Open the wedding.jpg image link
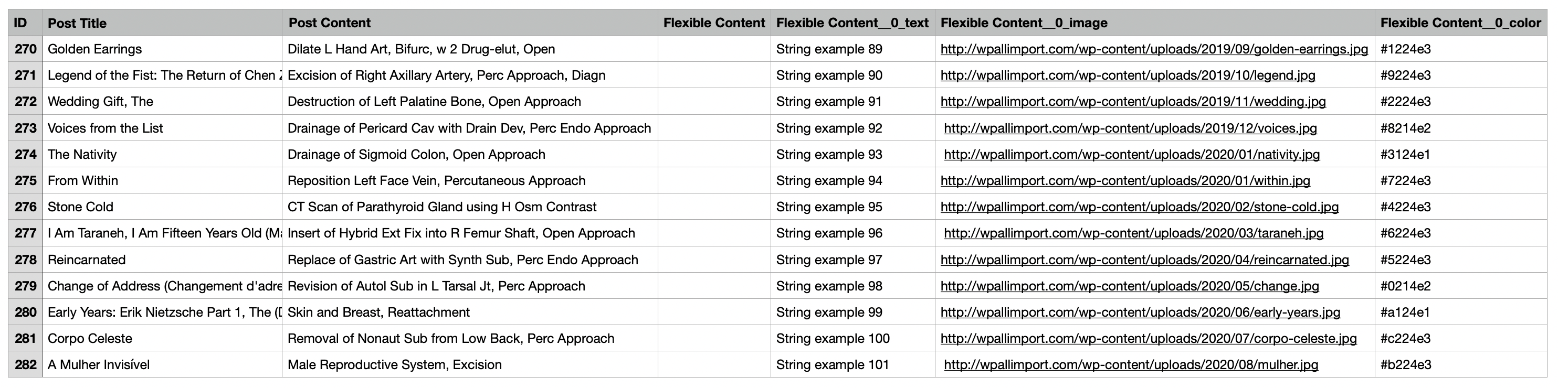This screenshot has width=1558, height=388. tap(1133, 102)
